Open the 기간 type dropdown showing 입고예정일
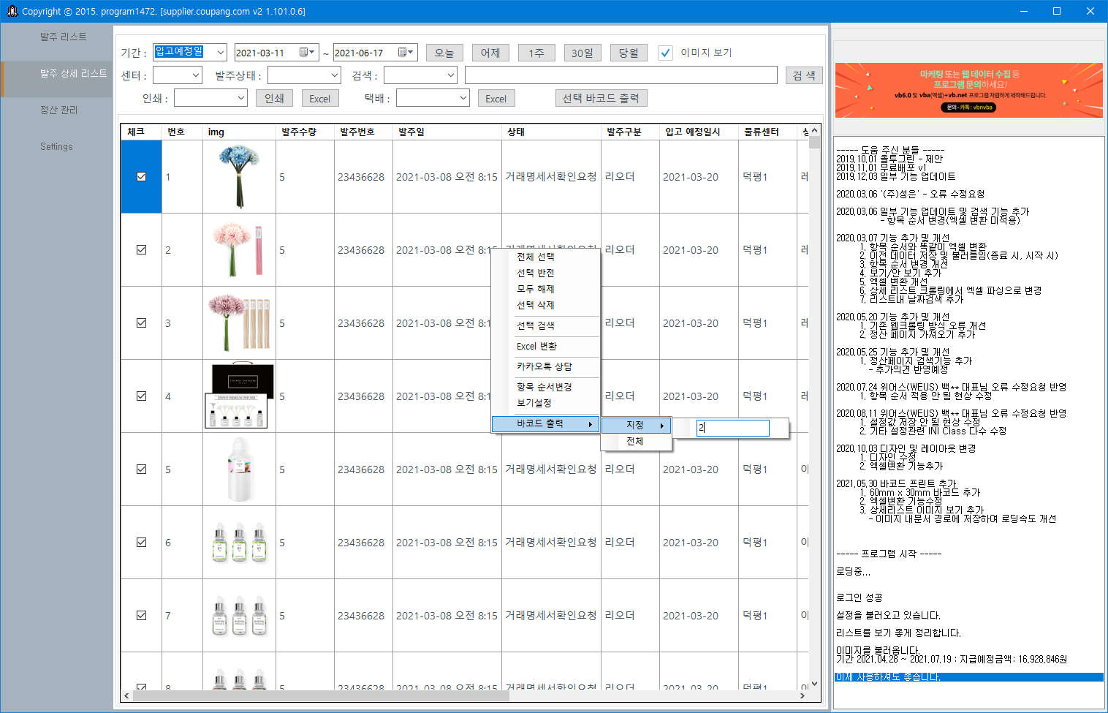1108x713 pixels. (220, 52)
